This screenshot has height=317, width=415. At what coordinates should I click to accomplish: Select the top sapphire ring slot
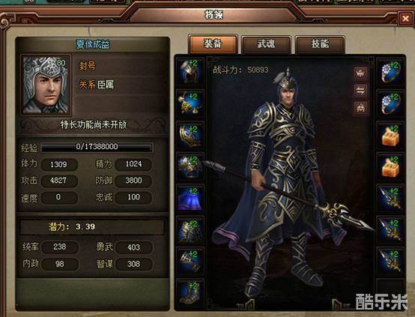click(390, 71)
